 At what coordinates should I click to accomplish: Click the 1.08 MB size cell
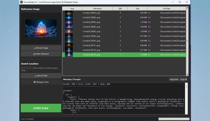tap(143, 27)
